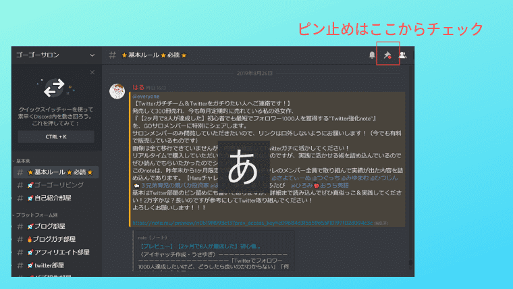Open the ブログガチ部屋 channel
The width and height of the screenshot is (513, 289).
coord(56,239)
